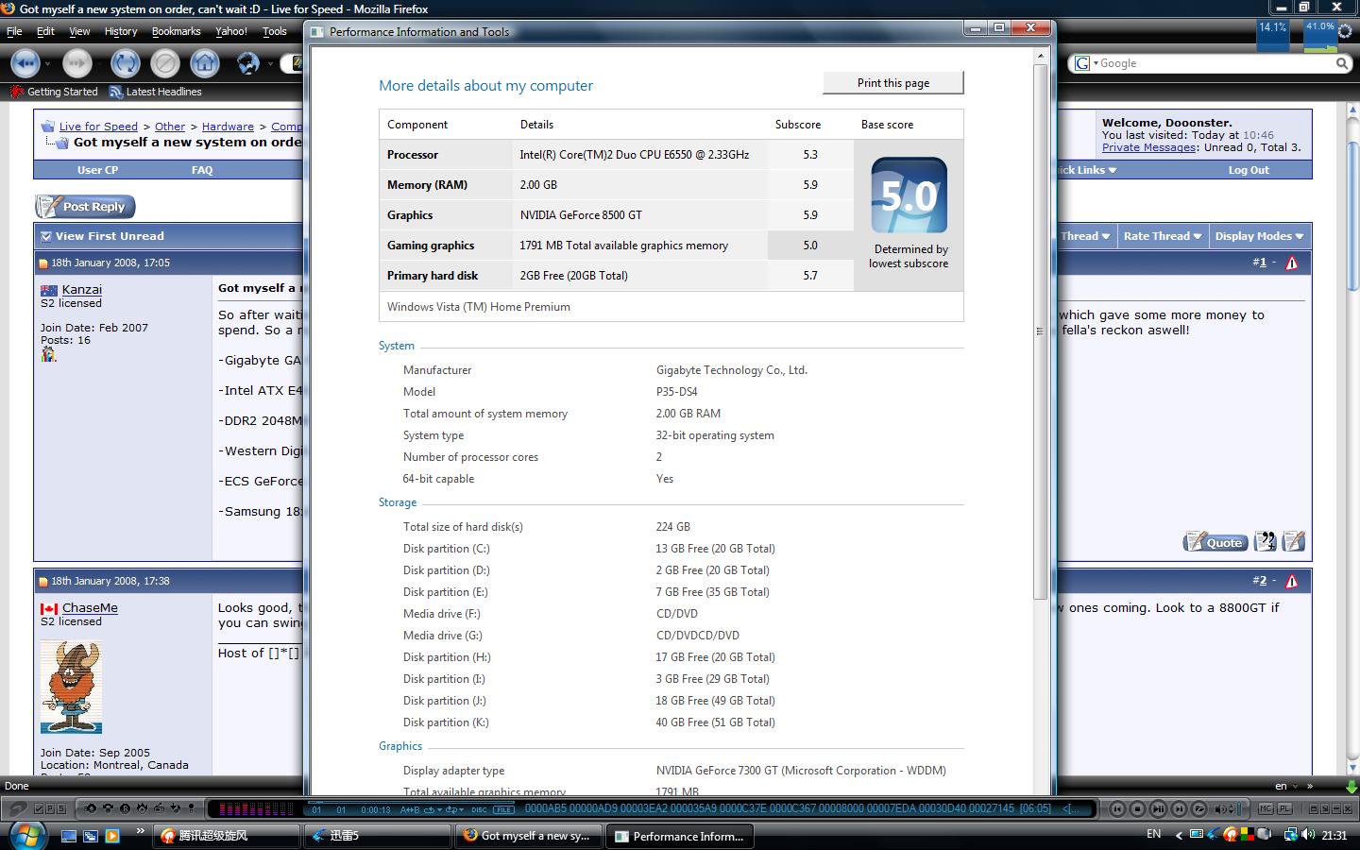The width and height of the screenshot is (1360, 850).
Task: Click Switch between windows quick launch icon
Action: [x=91, y=836]
